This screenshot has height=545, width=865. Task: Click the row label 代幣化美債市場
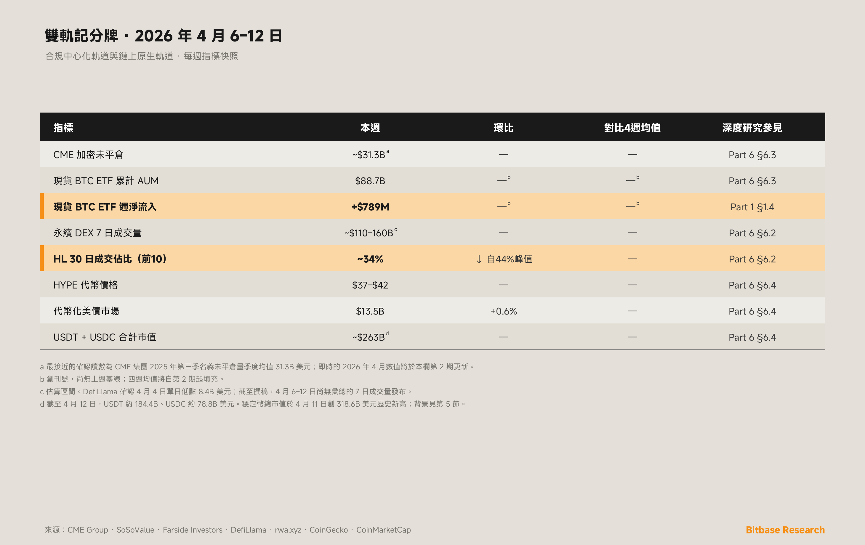click(x=86, y=311)
